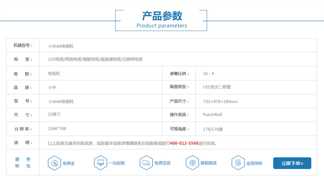Image resolution: width=324 pixels, height=183 pixels.
Task: Click the 全程保修 warranty icon
Action: point(238,163)
